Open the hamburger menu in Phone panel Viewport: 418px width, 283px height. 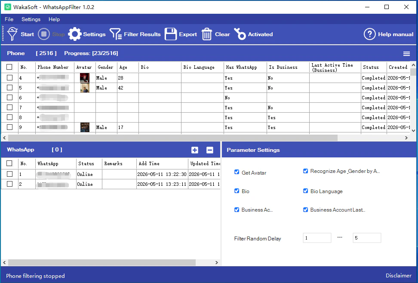(406, 54)
